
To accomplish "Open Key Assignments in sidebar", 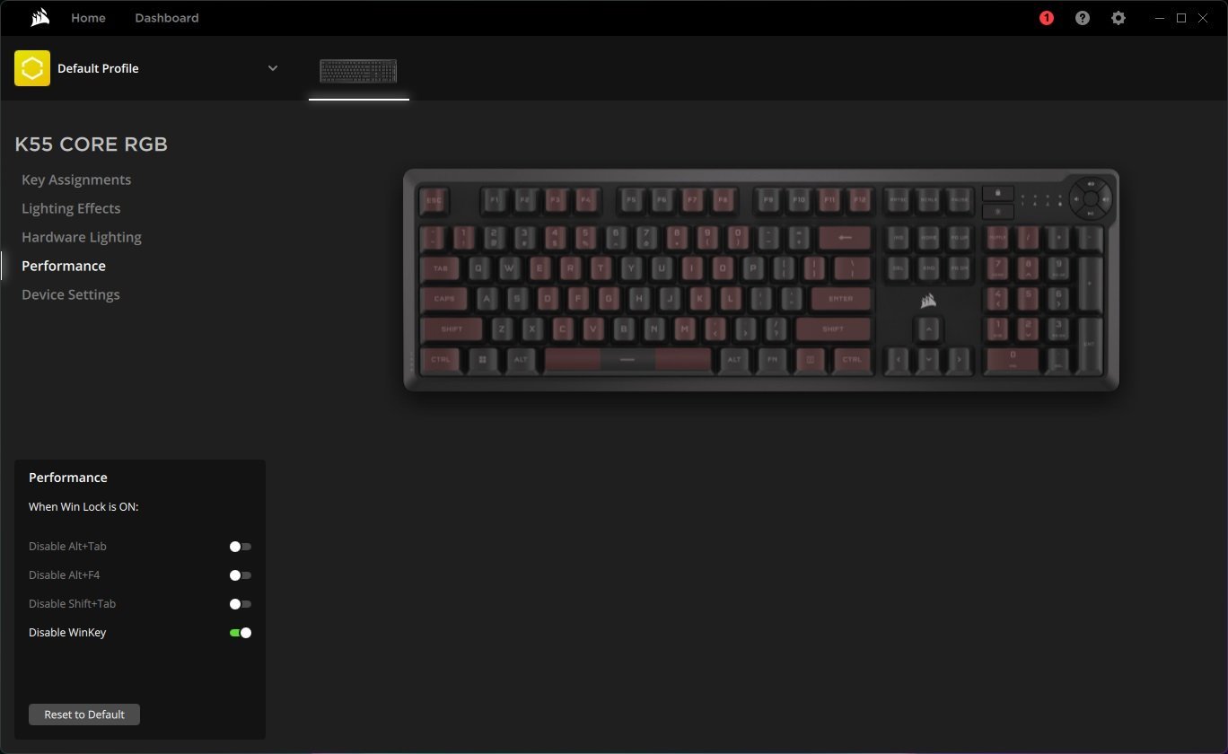I will click(x=76, y=180).
